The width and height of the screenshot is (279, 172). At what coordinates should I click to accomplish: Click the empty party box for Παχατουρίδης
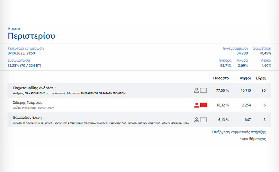point(203,90)
